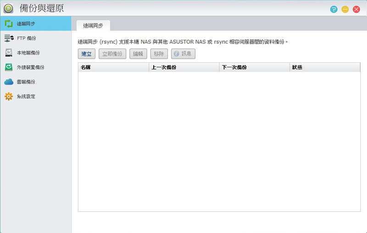Image resolution: width=367 pixels, height=233 pixels.
Task: Select 遠端同步 in the sidebar
Action: pos(36,24)
